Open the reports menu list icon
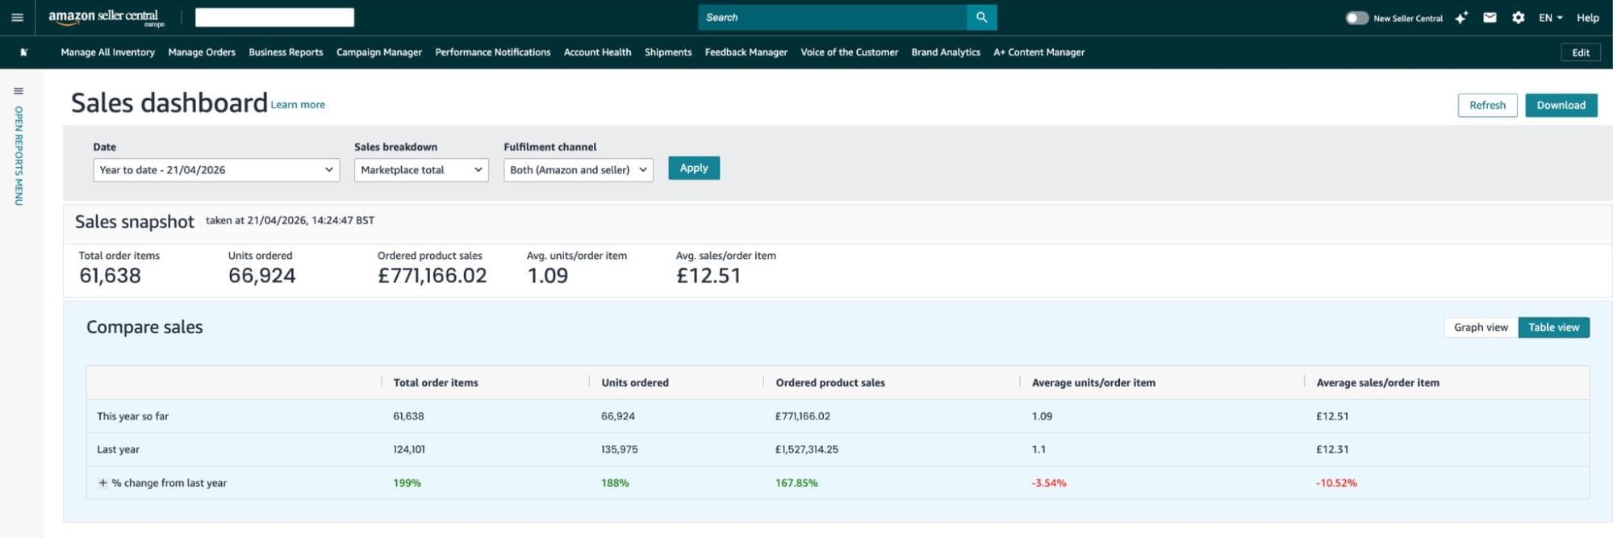1613x538 pixels. click(x=19, y=91)
